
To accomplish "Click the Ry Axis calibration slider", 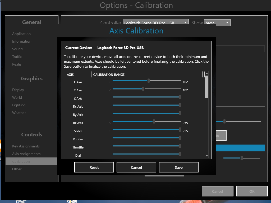I will tap(147, 113).
